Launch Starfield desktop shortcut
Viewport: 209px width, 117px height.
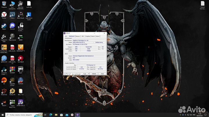tap(21, 81)
